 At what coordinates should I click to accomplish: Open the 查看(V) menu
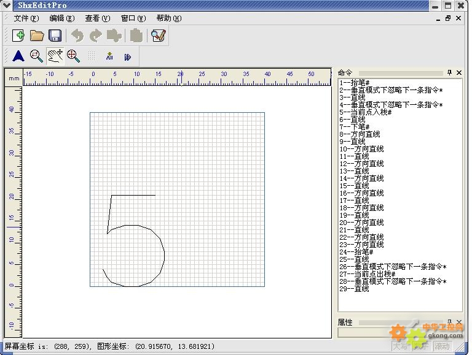98,18
